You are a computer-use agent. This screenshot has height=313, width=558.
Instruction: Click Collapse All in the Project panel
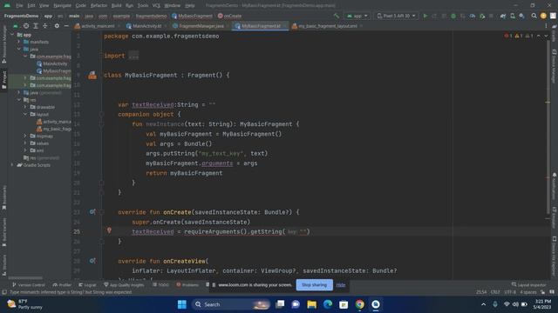coord(45,26)
